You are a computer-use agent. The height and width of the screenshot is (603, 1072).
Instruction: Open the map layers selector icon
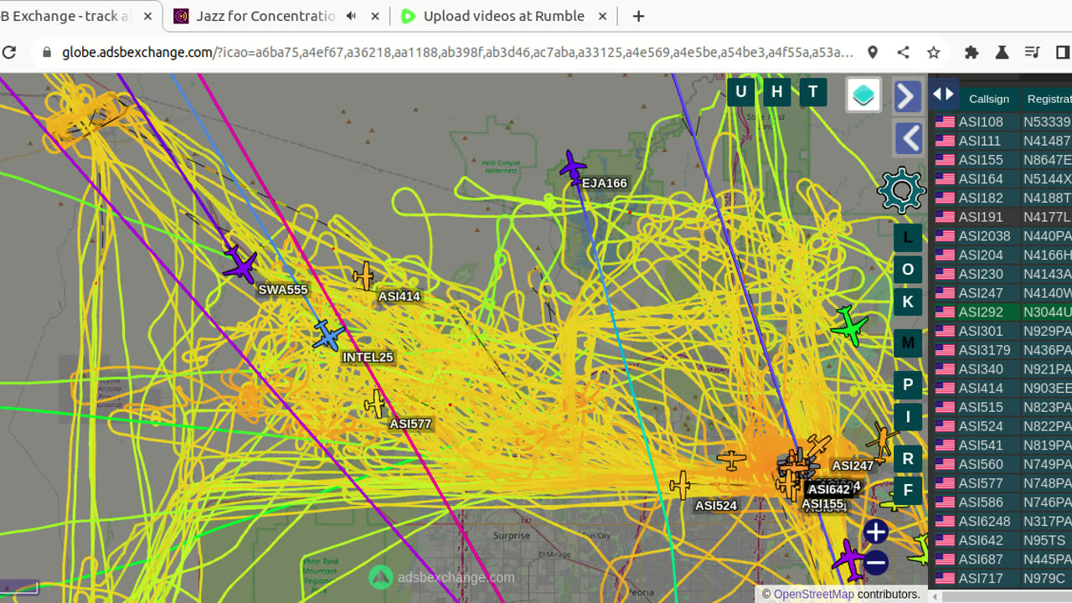[863, 95]
